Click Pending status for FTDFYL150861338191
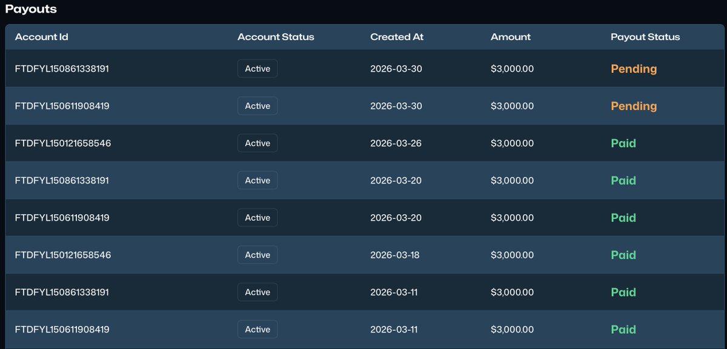The height and width of the screenshot is (349, 727). [x=634, y=69]
